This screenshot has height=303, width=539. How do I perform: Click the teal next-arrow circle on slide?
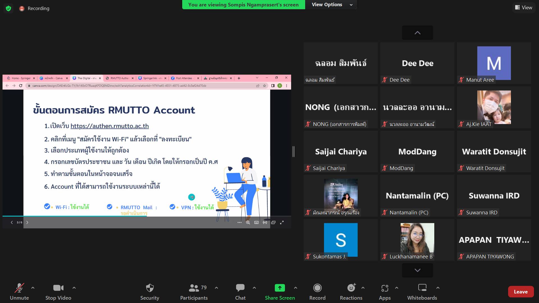coord(192,197)
